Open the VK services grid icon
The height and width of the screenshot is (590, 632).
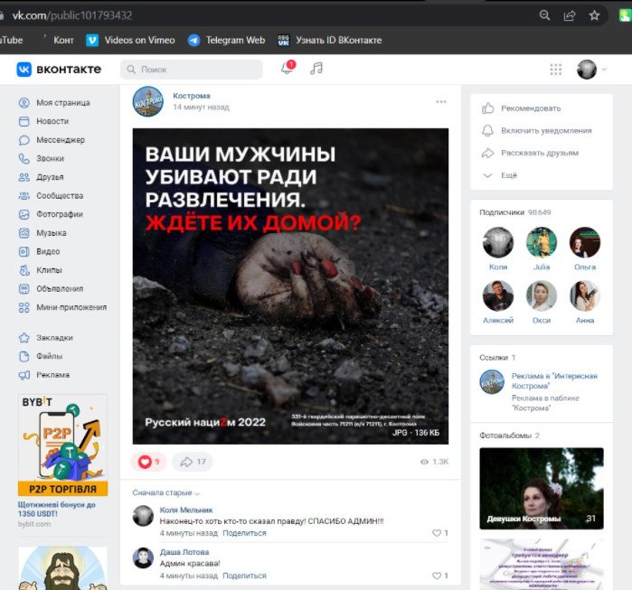click(556, 70)
